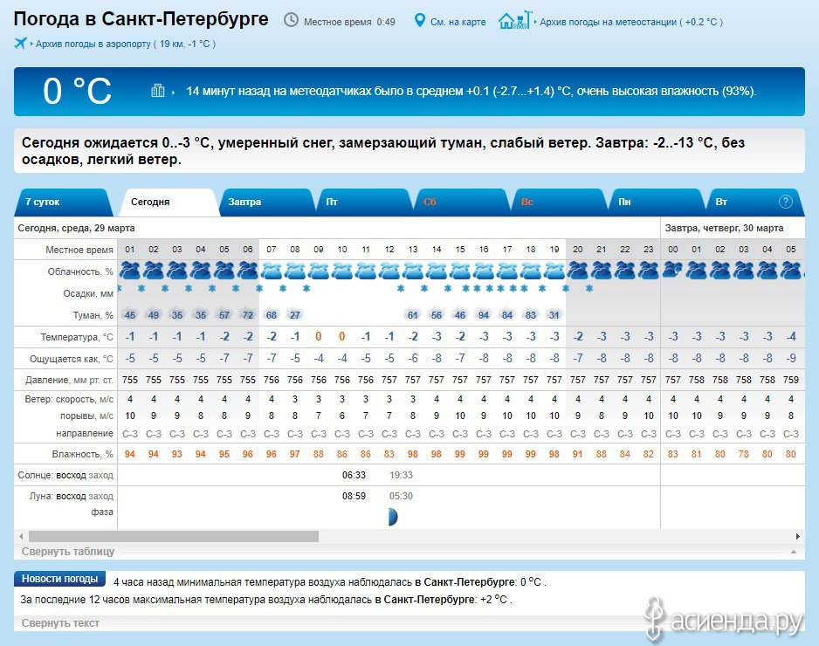819x646 pixels.
Task: Click fog value 61 at hour 13
Action: click(413, 315)
